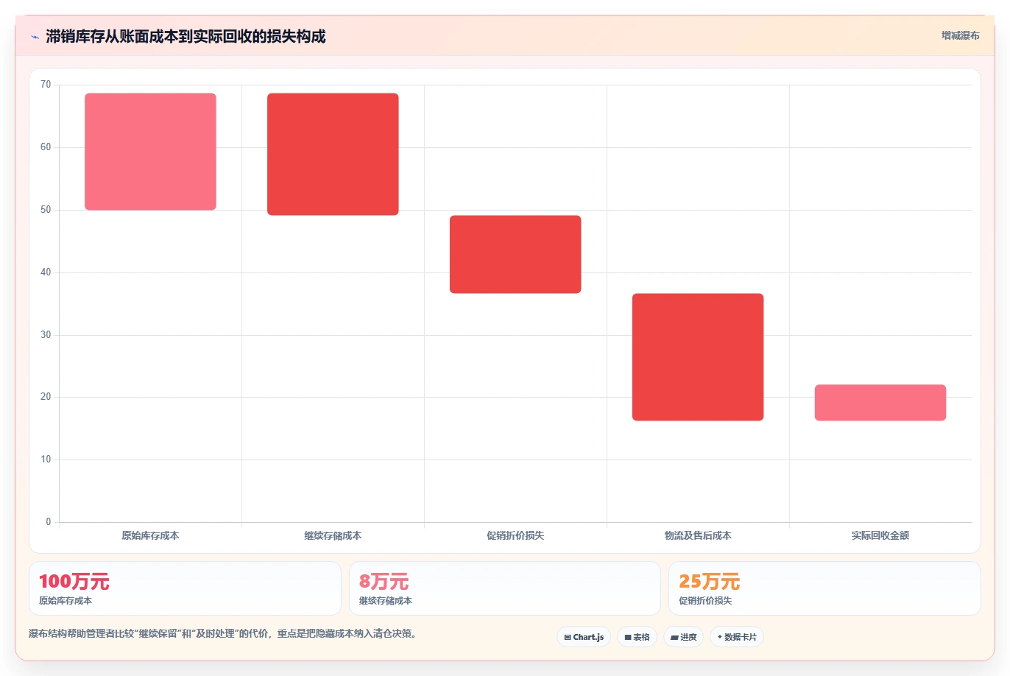Viewport: 1010px width, 676px height.
Task: Select the 促销折价损失 red bar
Action: point(515,254)
